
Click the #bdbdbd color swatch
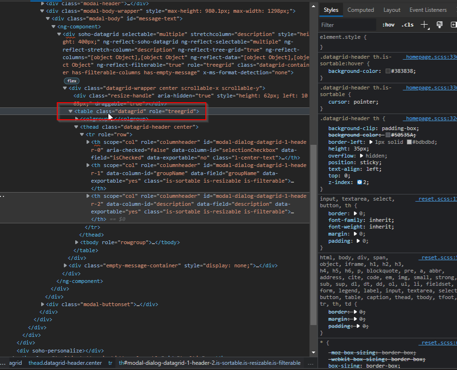[x=409, y=142]
